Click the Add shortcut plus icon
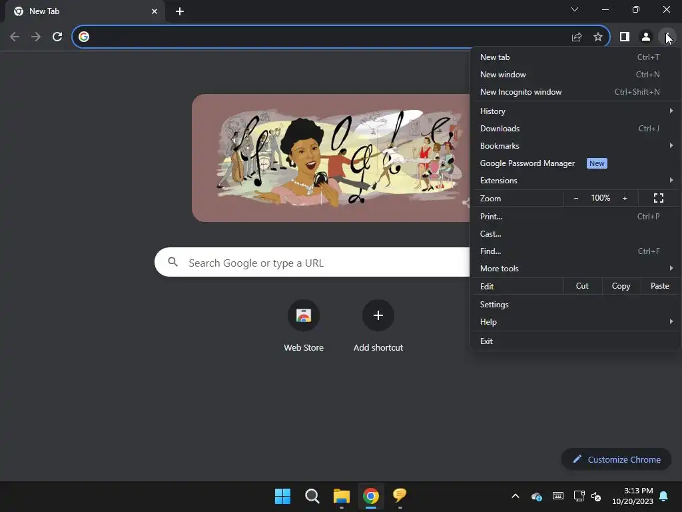 click(378, 315)
